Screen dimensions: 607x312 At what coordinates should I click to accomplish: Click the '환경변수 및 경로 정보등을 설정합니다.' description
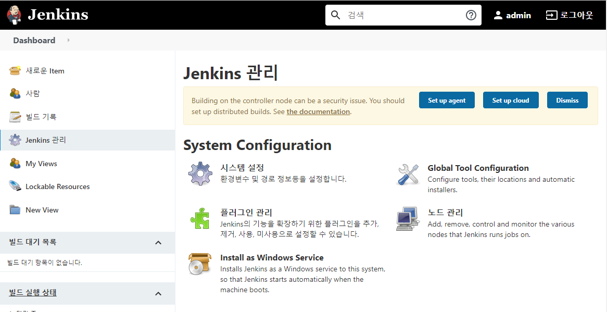(283, 179)
